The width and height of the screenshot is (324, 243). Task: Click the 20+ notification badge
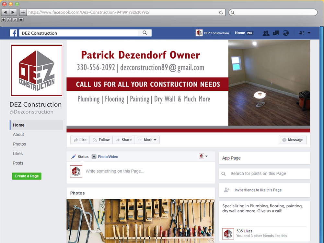coord(250,33)
